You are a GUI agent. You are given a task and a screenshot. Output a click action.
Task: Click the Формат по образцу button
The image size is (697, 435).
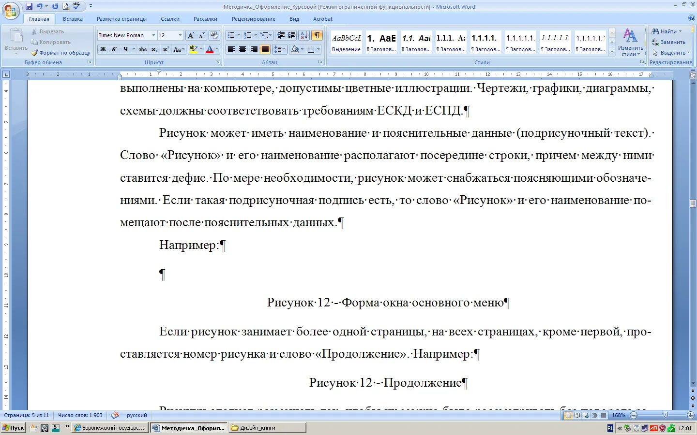coord(61,53)
